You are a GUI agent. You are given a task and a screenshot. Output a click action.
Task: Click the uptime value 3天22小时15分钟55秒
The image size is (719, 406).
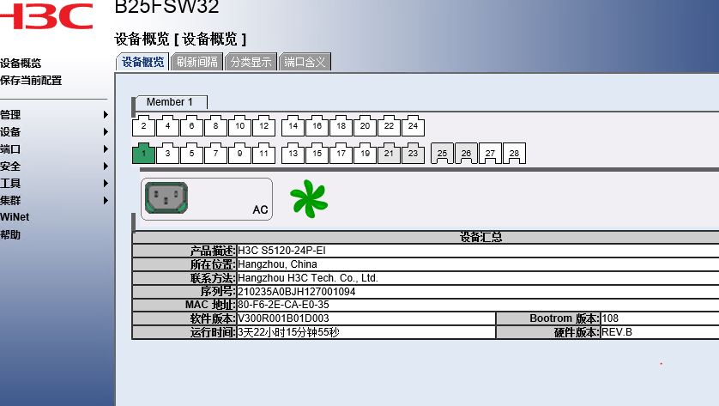click(x=288, y=332)
